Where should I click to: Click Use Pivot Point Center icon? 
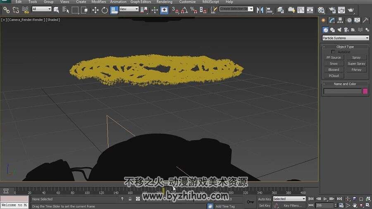coord(144,10)
